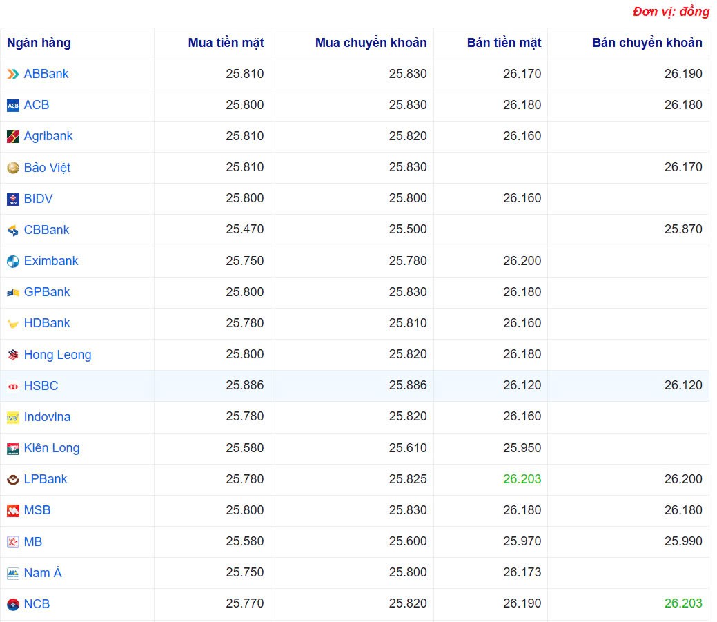The image size is (717, 622).
Task: Click the Eximbank logo icon
Action: [13, 261]
